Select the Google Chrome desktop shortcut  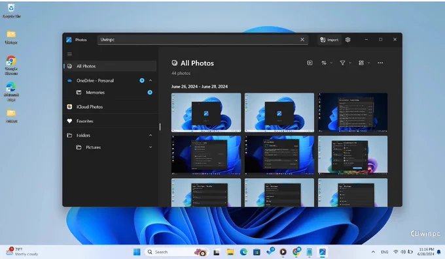point(11,65)
